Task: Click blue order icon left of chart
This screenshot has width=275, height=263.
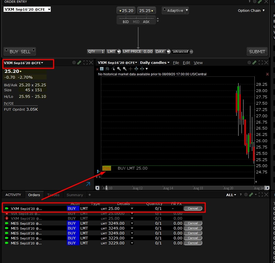Action: point(98,171)
